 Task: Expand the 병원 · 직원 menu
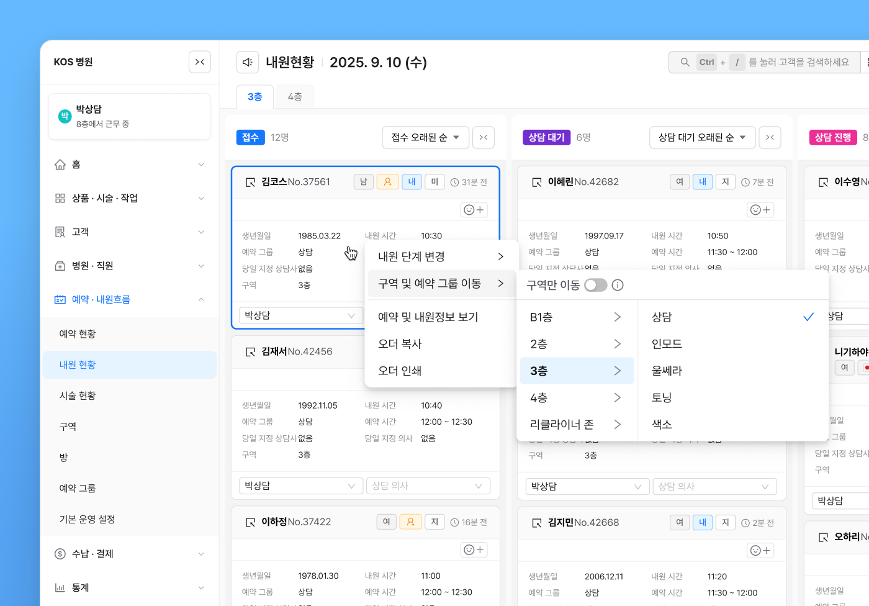pos(130,266)
